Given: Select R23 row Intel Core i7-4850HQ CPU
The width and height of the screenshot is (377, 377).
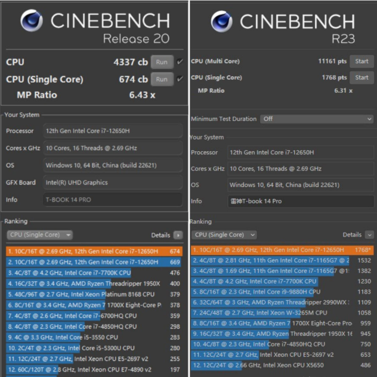Looking at the screenshot, I should pyautogui.click(x=282, y=344).
